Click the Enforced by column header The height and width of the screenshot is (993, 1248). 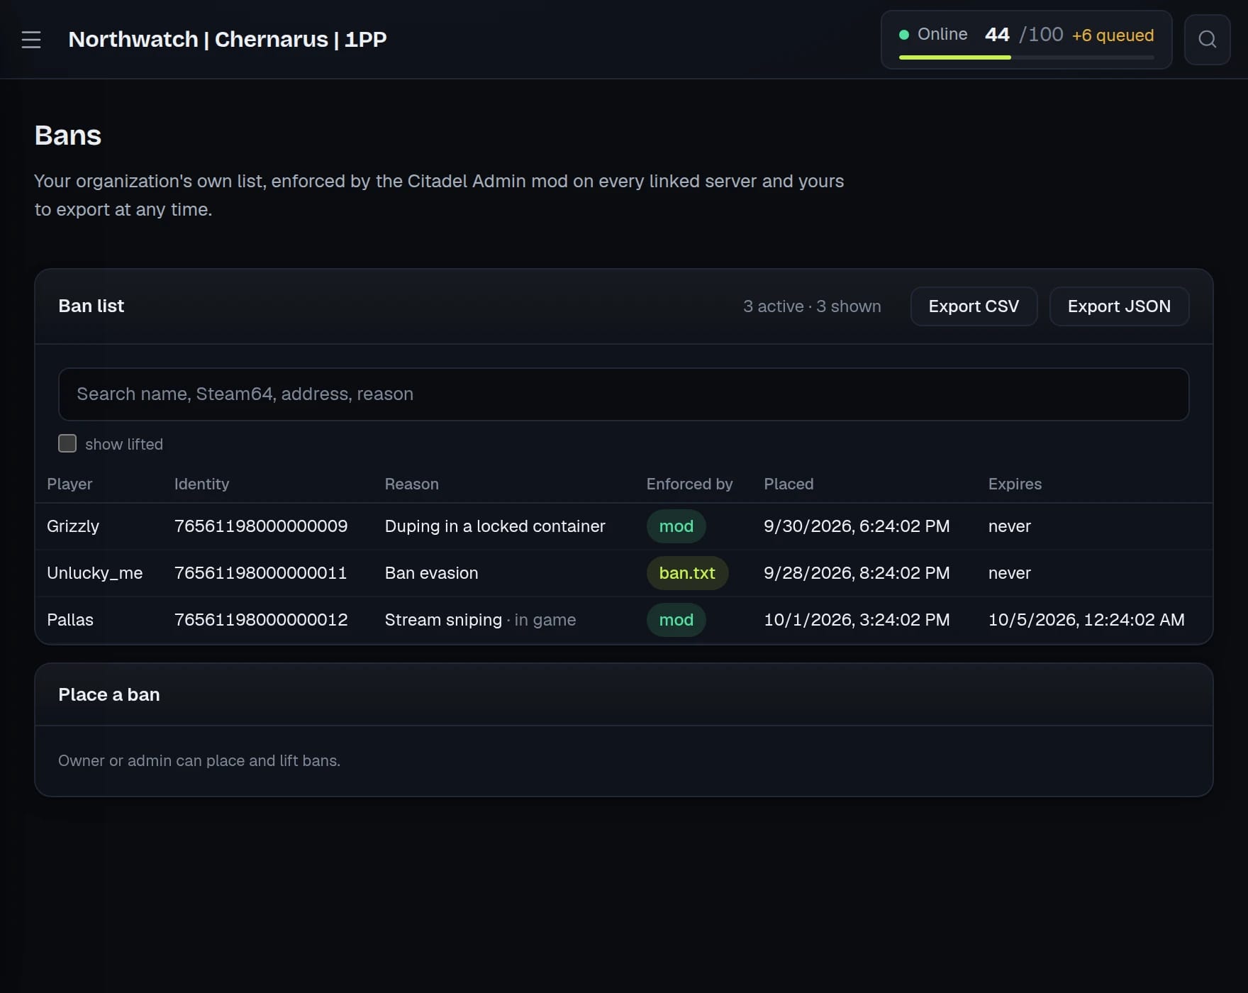pyautogui.click(x=689, y=484)
